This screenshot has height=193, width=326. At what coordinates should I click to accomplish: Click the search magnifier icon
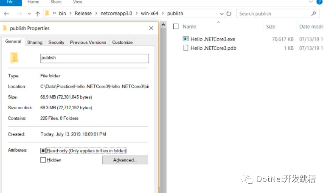(x=314, y=14)
